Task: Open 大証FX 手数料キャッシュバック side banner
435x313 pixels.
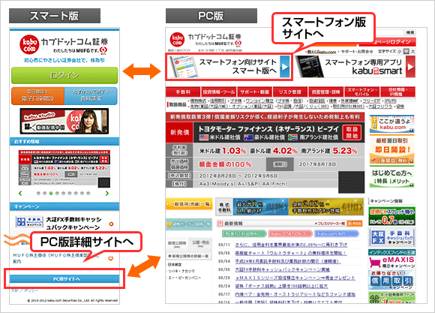Action: click(391, 237)
